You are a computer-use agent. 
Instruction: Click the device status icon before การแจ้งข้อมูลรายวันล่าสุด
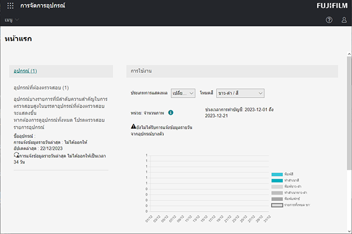coord(16,155)
